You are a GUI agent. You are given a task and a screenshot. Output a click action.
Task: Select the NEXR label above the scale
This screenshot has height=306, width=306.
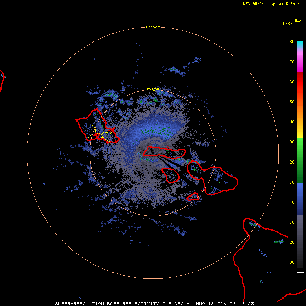pos(299,20)
